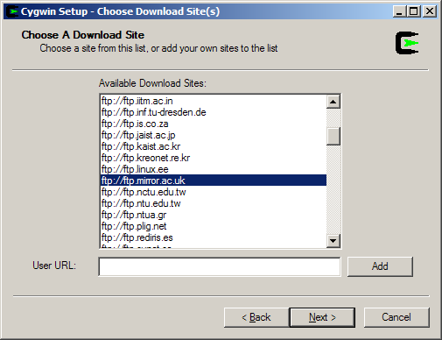Go to the next setup step
Screen dimensions: 442x340
322,317
